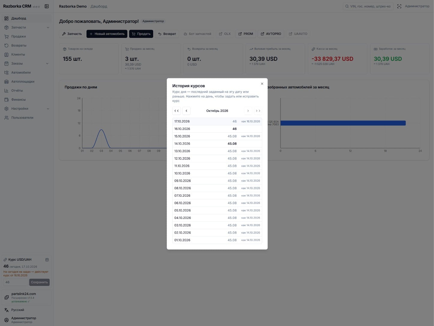This screenshot has height=326, width=434.
Task: Open the UAAVTO external link
Action: coord(298,34)
